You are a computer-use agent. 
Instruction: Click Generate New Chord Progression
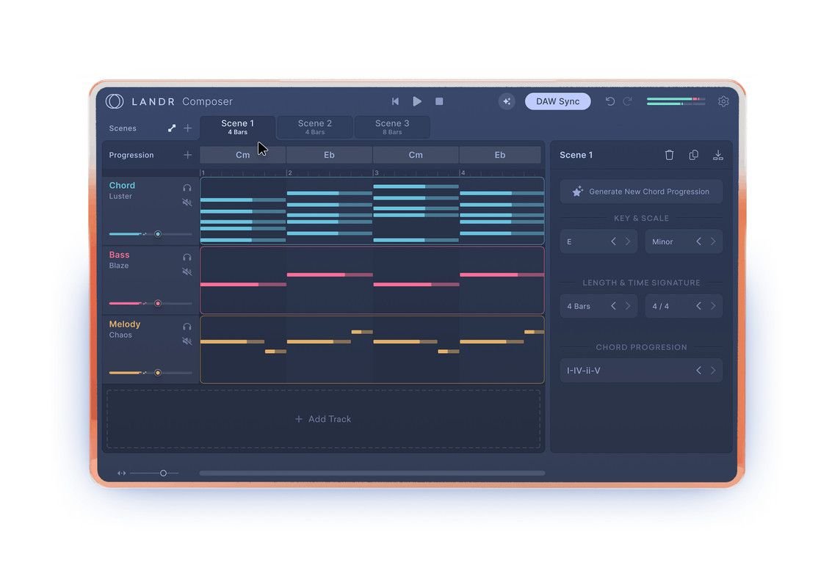click(642, 192)
